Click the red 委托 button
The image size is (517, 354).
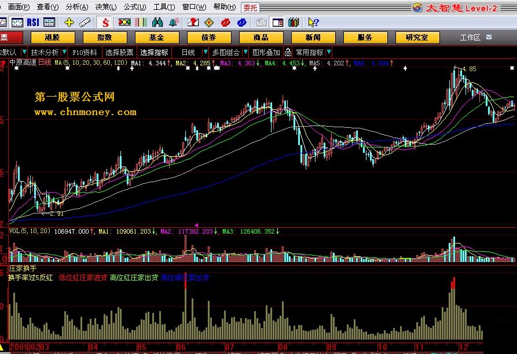pyautogui.click(x=250, y=8)
